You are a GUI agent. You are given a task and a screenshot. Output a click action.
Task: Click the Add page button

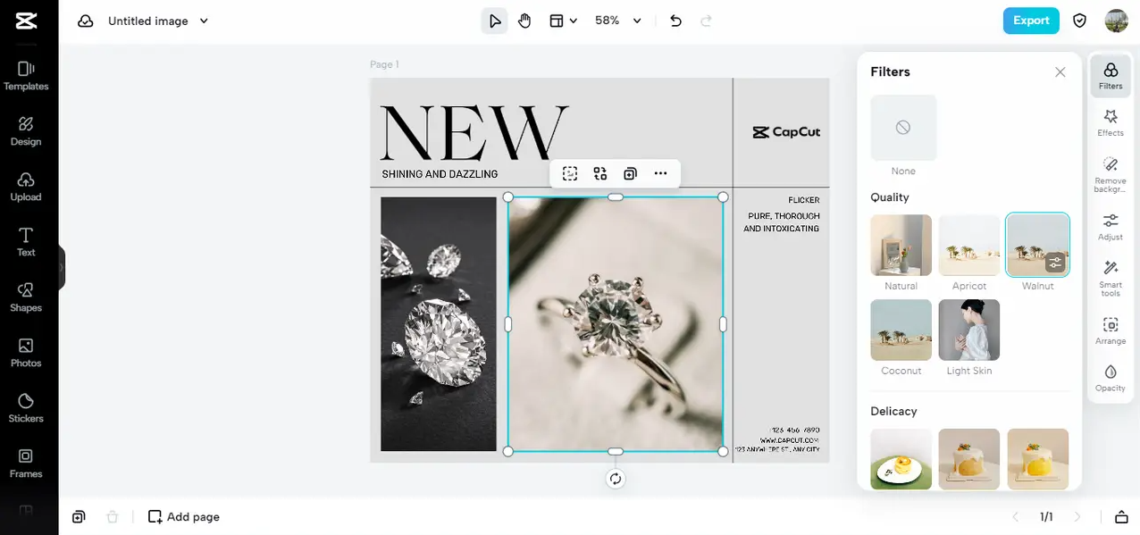(x=183, y=516)
